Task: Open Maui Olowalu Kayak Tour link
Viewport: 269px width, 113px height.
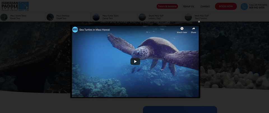Action: pos(63,17)
